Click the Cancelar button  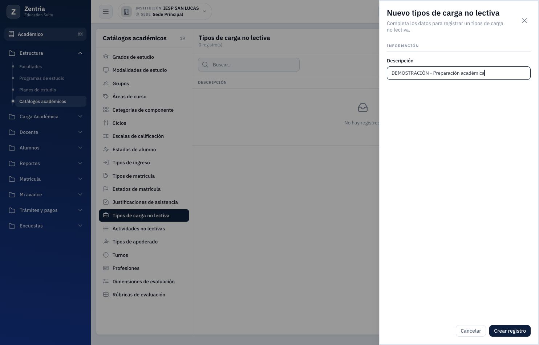[471, 331]
